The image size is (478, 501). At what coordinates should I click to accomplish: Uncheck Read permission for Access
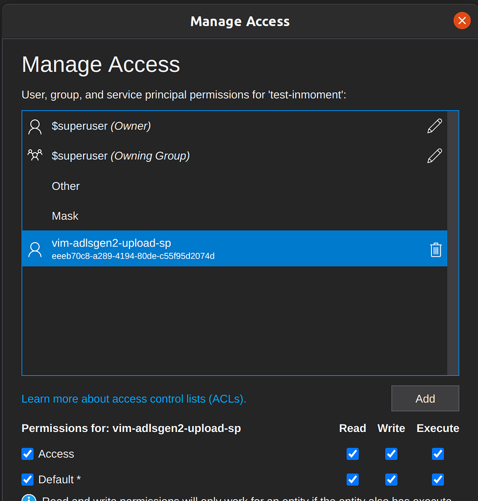click(352, 454)
